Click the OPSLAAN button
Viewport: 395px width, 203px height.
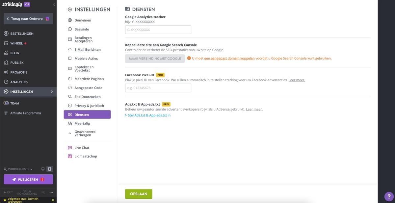[138, 194]
